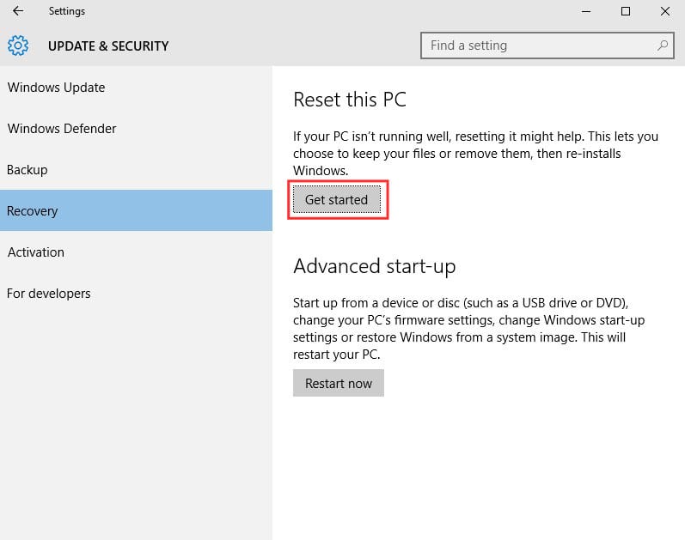685x540 pixels.
Task: Close the Settings window
Action: click(x=664, y=12)
